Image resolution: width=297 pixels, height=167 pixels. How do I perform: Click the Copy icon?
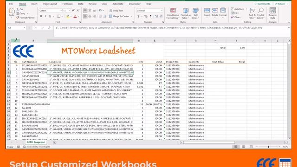click(18, 13)
